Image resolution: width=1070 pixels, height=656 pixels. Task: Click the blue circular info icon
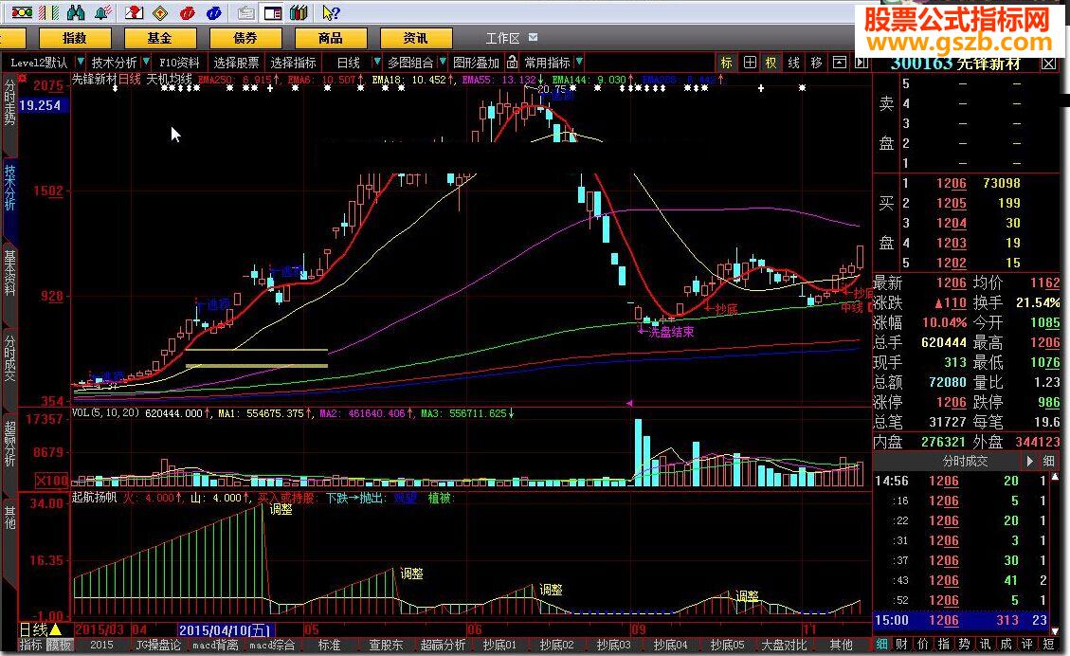(215, 13)
